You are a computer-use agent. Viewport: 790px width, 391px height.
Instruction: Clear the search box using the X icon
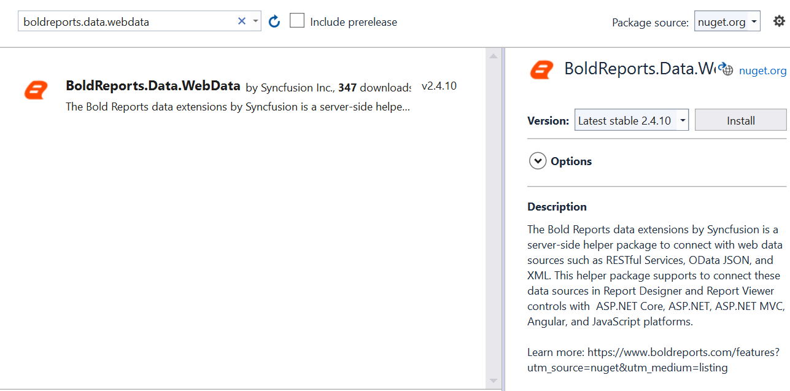coord(241,20)
